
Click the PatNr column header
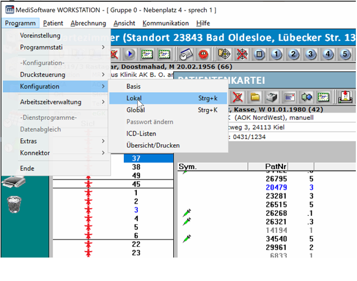tap(268, 167)
